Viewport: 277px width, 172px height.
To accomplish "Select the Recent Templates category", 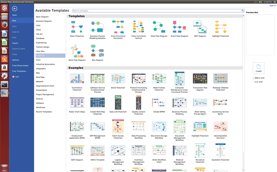I will point(44,112).
